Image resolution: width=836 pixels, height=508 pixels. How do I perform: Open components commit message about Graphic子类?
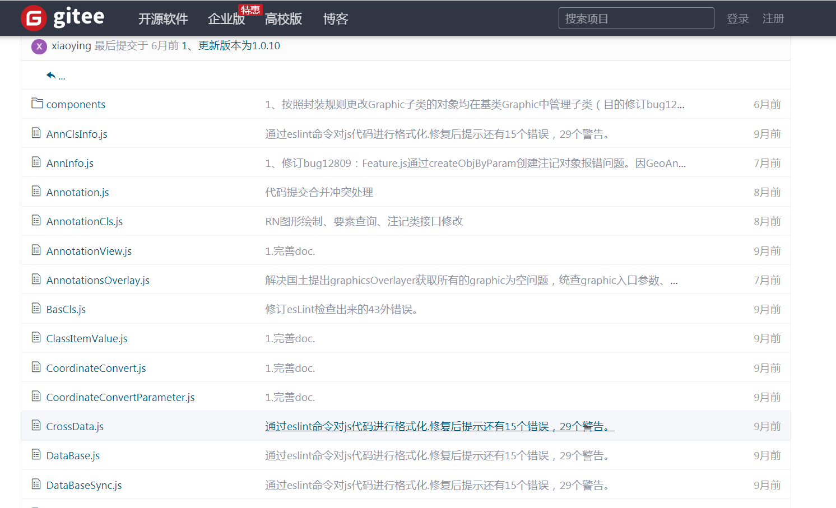coord(475,105)
